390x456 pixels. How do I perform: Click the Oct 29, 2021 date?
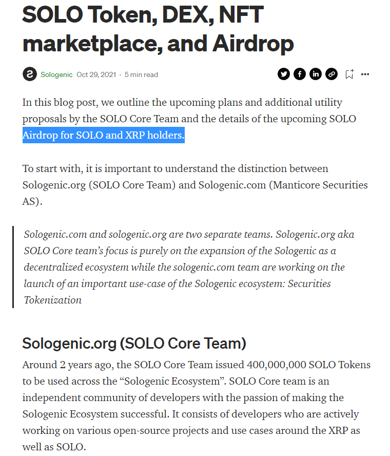[x=96, y=75]
